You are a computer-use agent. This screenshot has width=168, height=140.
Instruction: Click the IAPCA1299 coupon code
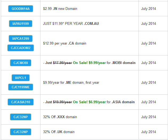click(x=21, y=38)
